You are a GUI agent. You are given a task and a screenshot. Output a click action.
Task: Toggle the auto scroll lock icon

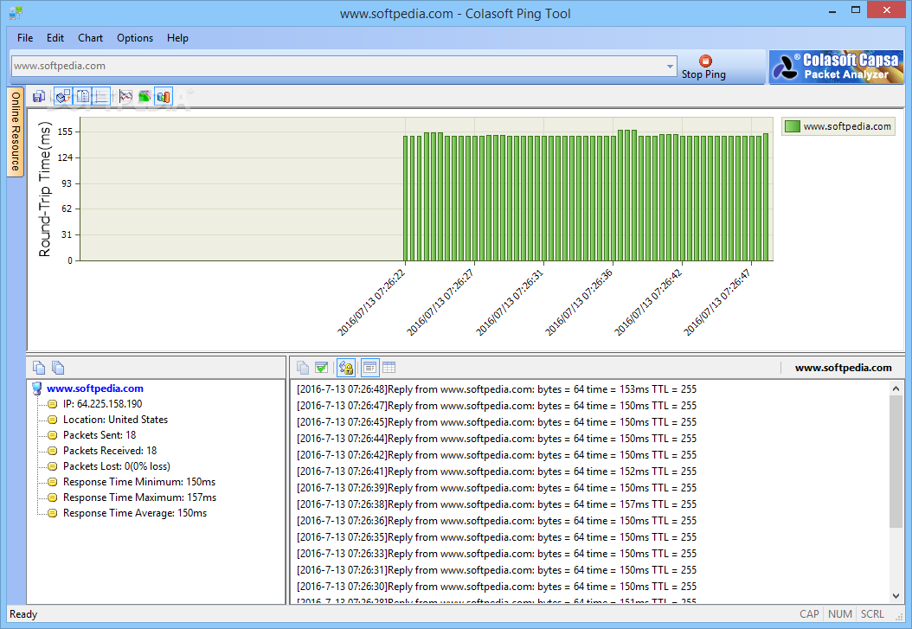click(345, 368)
